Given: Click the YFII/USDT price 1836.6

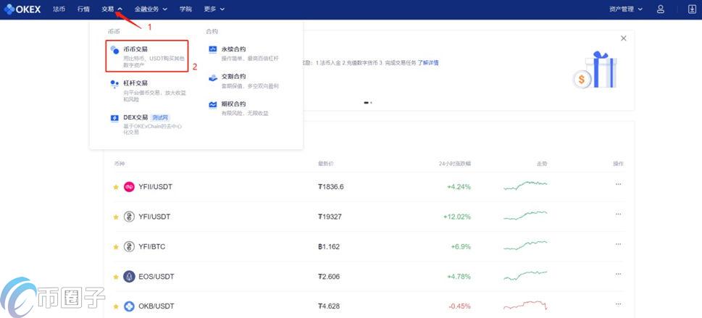Looking at the screenshot, I should [x=331, y=187].
